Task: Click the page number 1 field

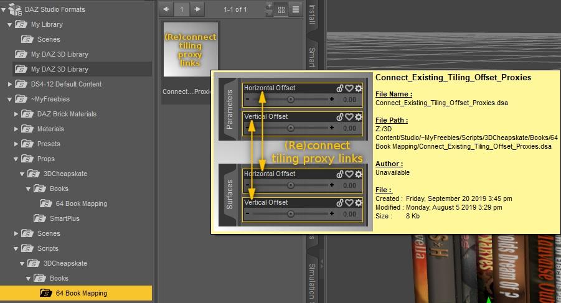Action: click(x=182, y=10)
